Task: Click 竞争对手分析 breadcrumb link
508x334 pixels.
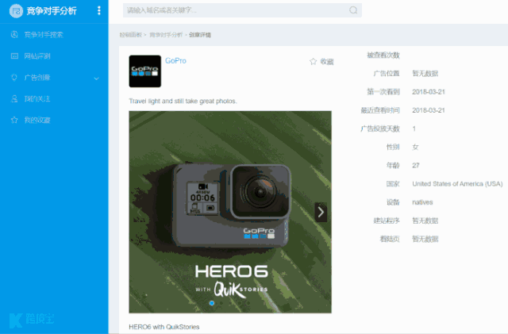Action: pos(166,36)
